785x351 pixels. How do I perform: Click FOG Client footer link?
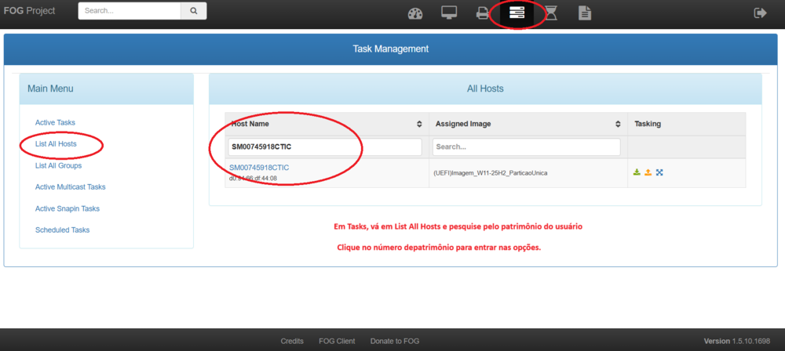337,341
